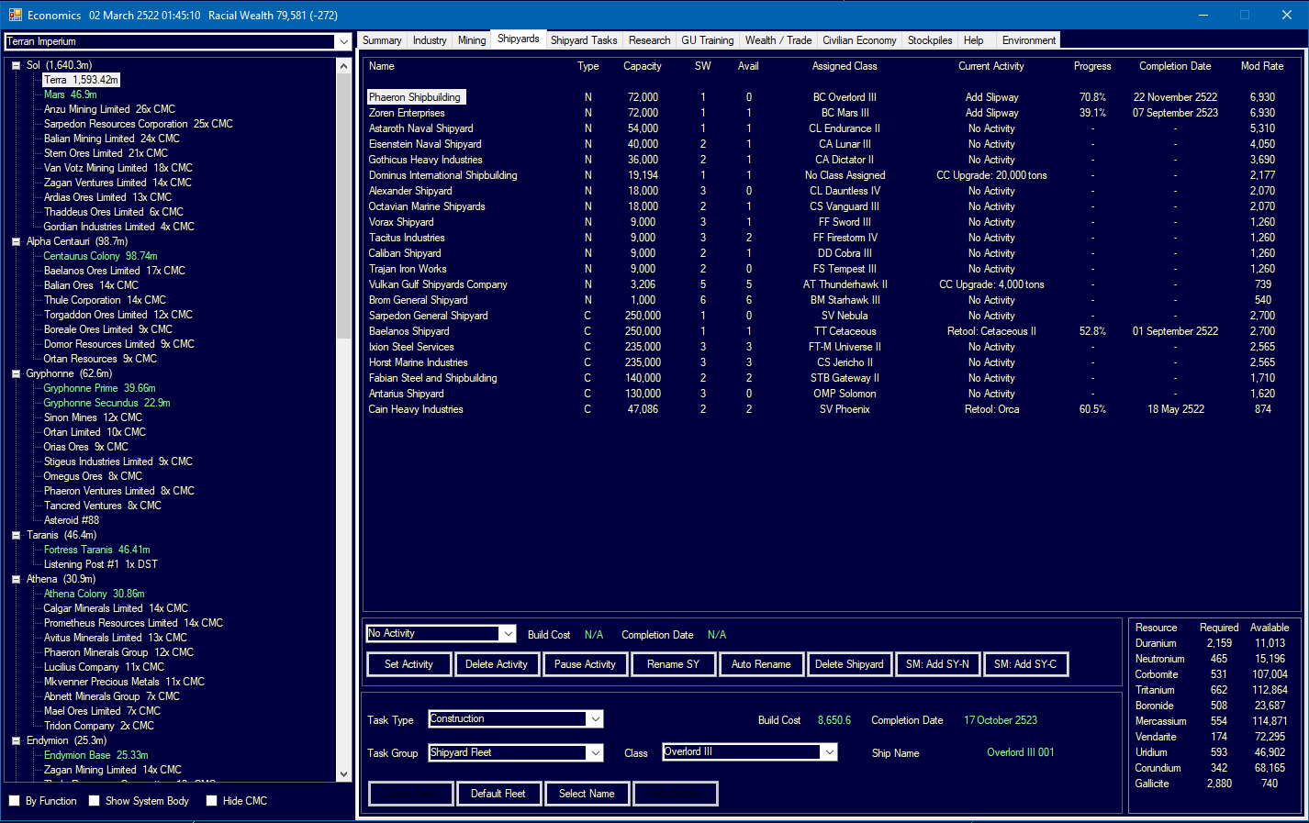
Task: Select Terra in the Sol tree
Action: 81,80
